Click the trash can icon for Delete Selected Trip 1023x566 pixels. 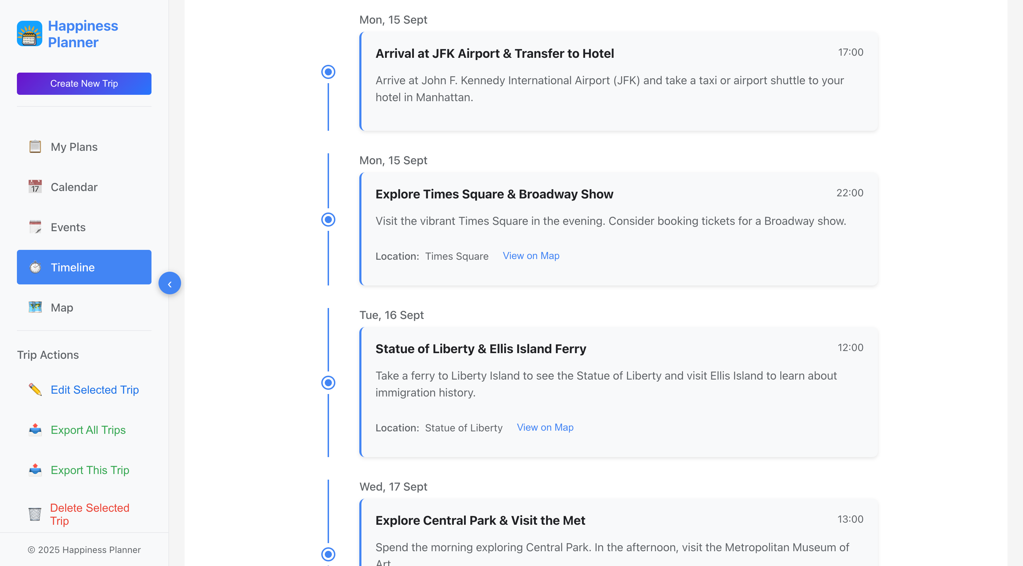tap(35, 514)
